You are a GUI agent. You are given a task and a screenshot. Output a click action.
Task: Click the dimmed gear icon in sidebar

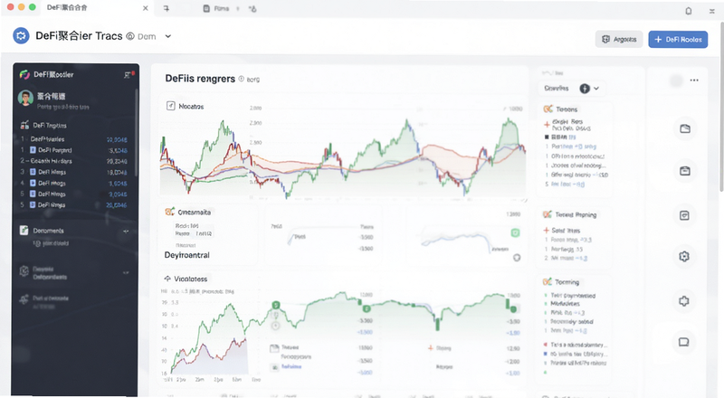(x=24, y=271)
